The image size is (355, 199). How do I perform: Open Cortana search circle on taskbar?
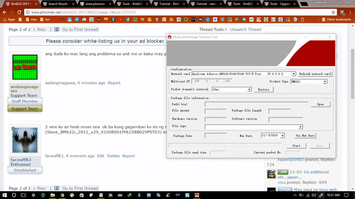click(x=14, y=195)
